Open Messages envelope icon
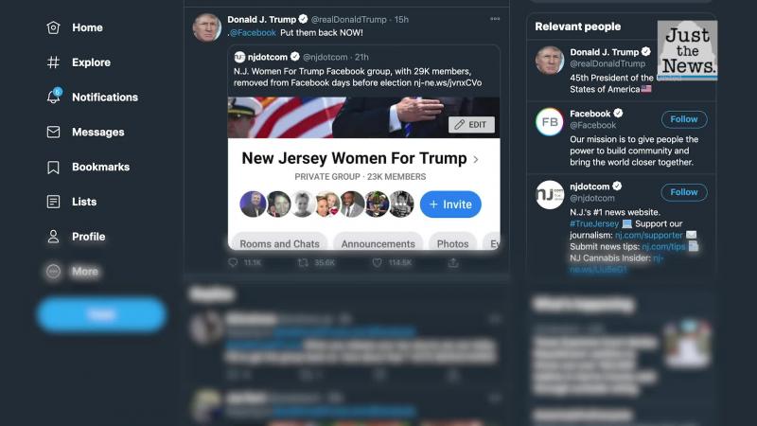The width and height of the screenshot is (757, 426). 53,132
